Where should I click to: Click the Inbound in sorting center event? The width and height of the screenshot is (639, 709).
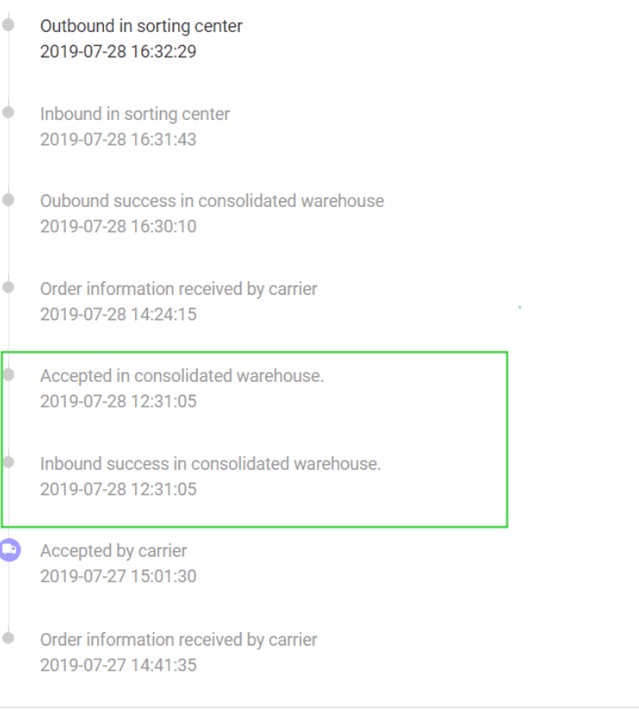tap(134, 113)
